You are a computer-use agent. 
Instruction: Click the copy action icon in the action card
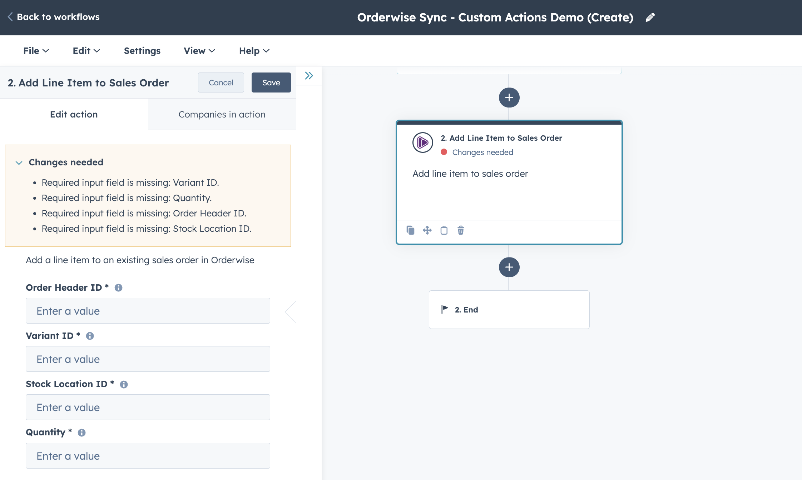coord(410,230)
